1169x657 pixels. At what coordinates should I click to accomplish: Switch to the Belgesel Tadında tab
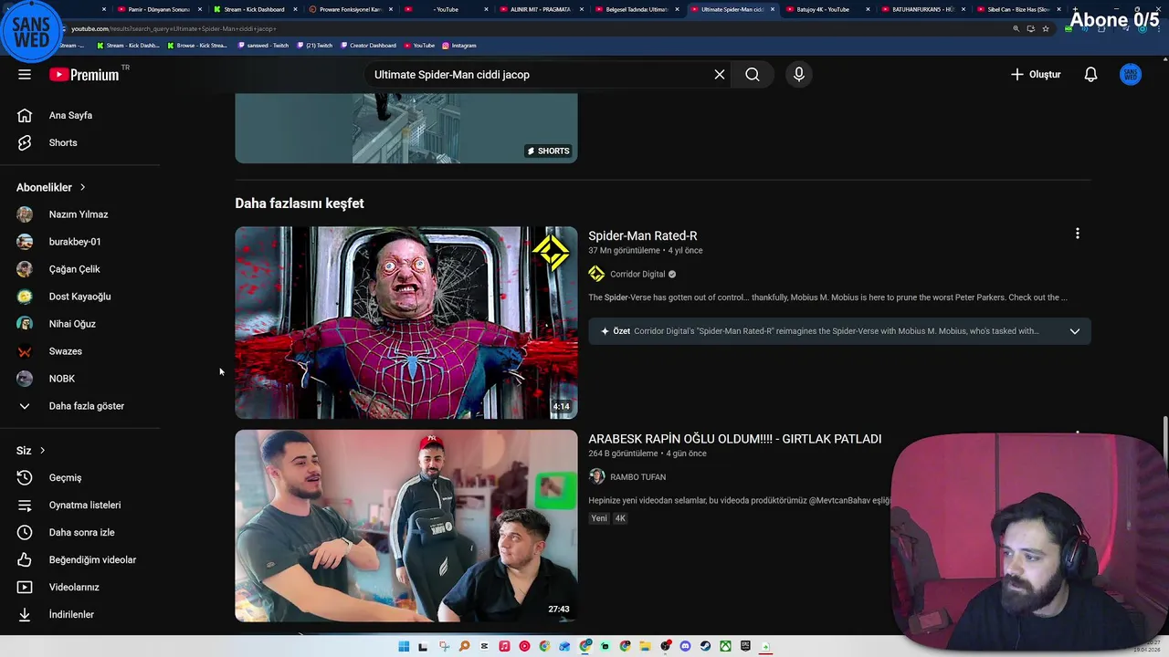click(x=637, y=9)
